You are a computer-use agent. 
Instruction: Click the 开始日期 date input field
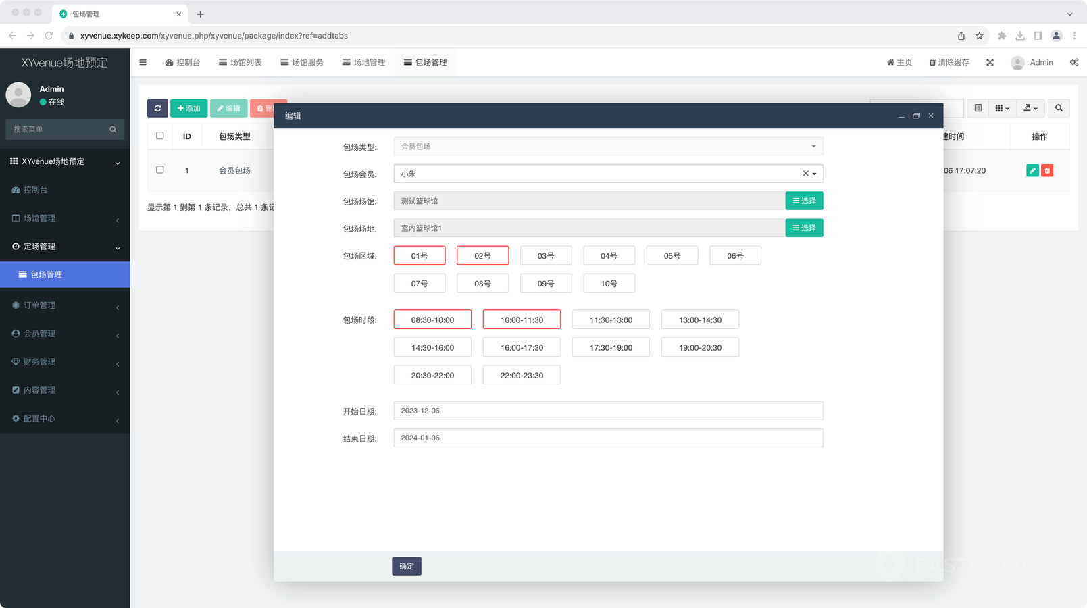coord(608,411)
